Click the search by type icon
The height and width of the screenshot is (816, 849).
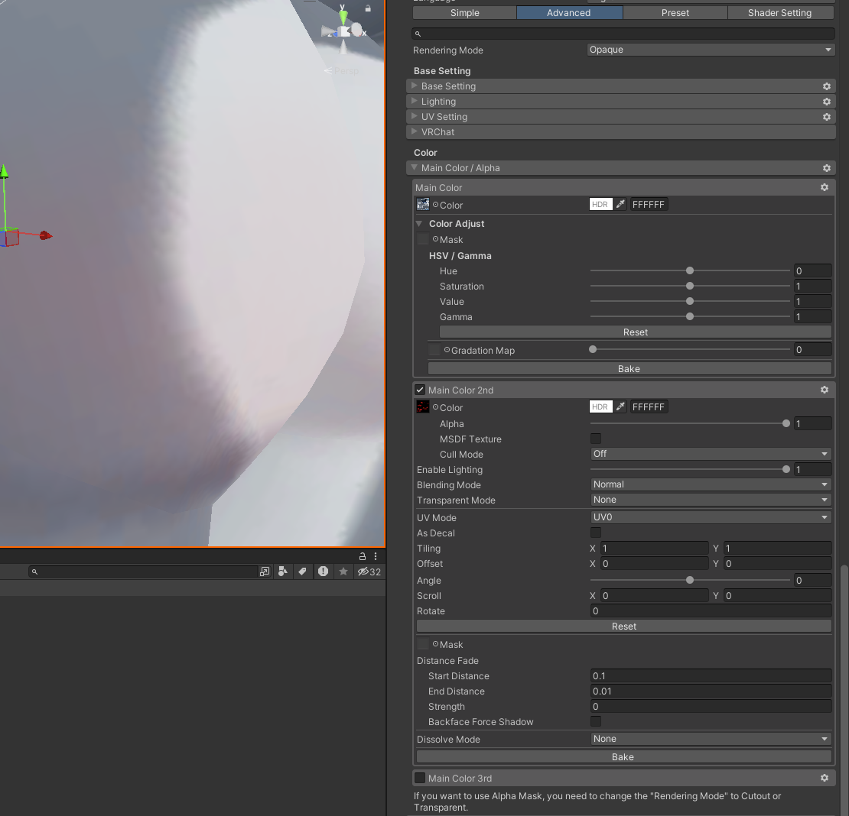(x=283, y=571)
